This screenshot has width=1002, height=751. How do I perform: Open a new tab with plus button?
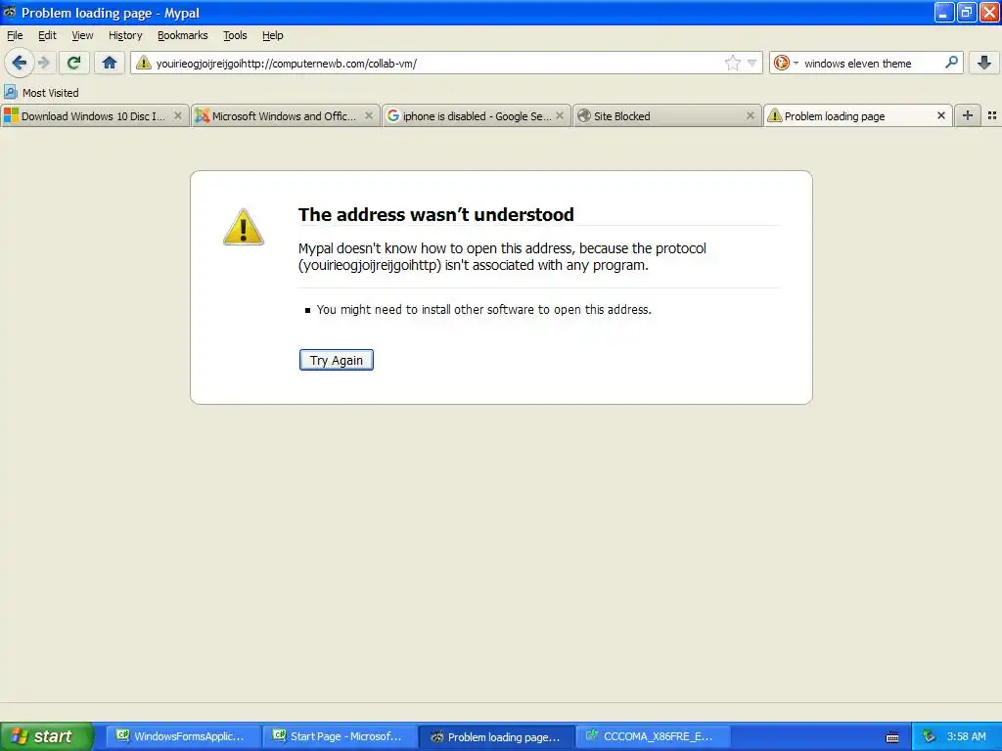click(968, 115)
